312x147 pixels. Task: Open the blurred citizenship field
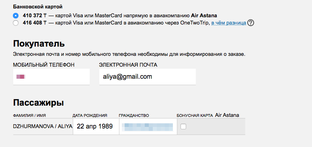tap(148, 127)
